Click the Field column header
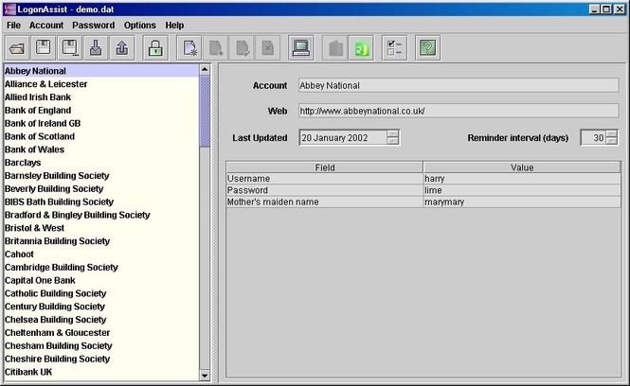 click(325, 167)
